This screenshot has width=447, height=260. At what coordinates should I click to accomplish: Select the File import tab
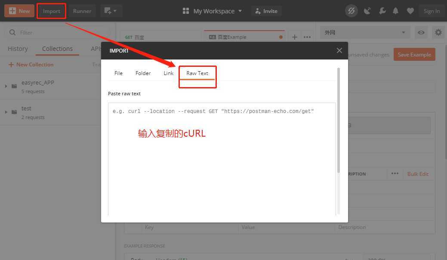coord(118,73)
